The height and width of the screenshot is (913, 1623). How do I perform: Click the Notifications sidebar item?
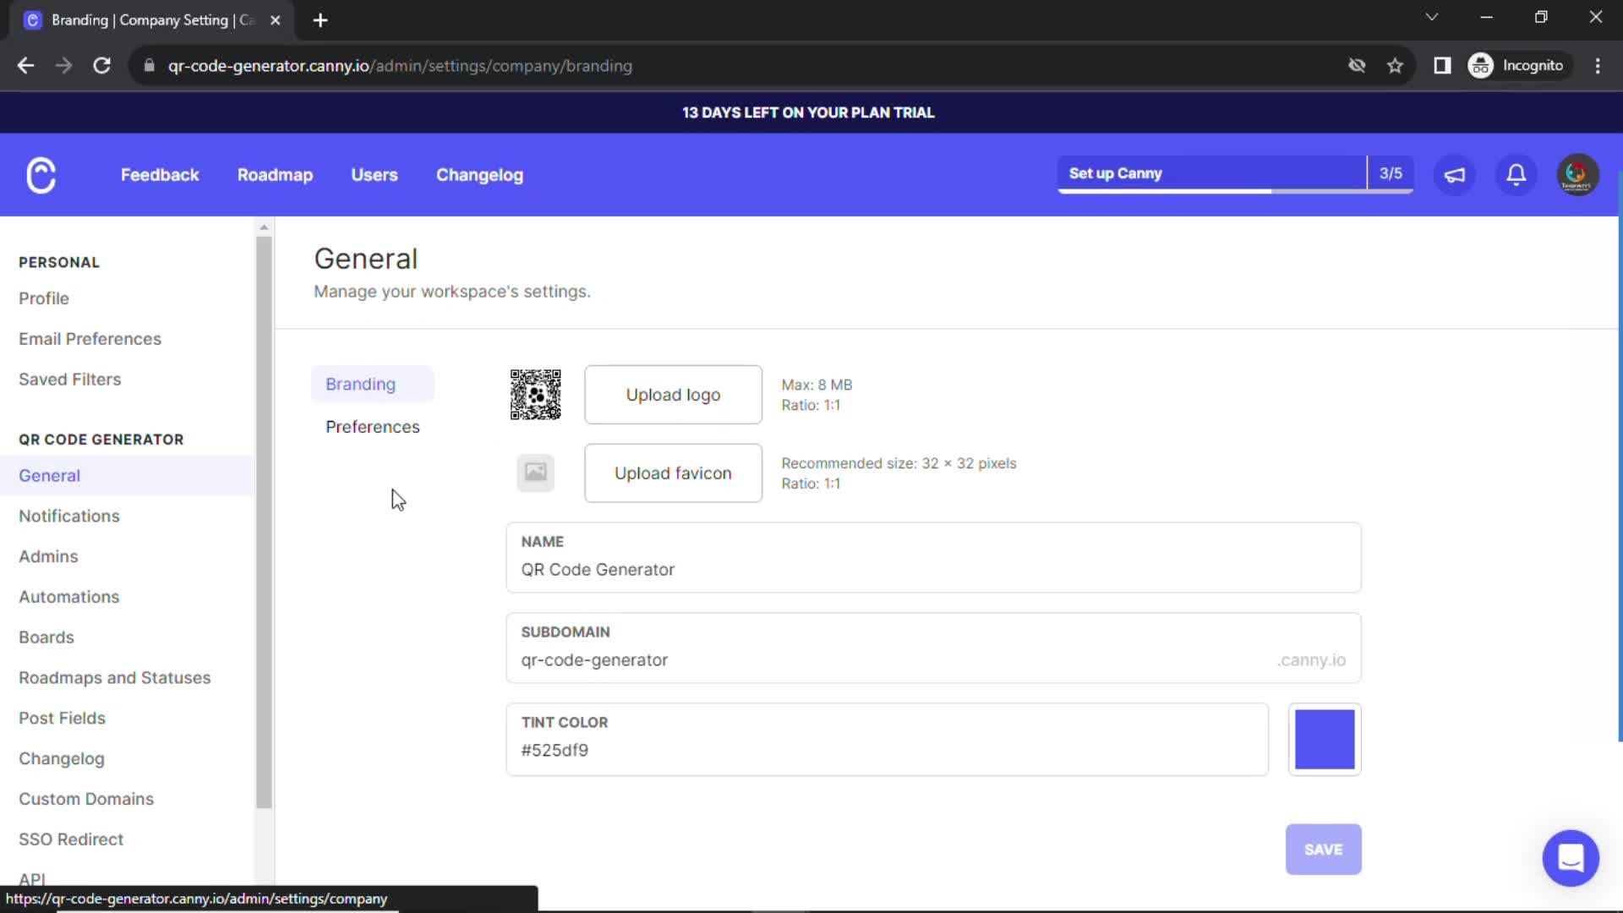pos(68,515)
